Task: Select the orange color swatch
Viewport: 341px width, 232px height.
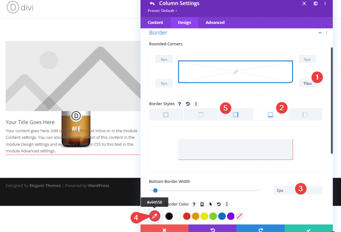Action: click(x=195, y=216)
